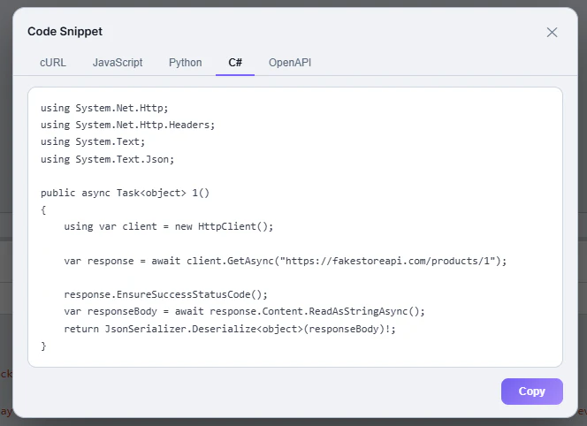587x426 pixels.
Task: Click the 'return JsonSerializer.Deserialize' line
Action: coord(230,329)
